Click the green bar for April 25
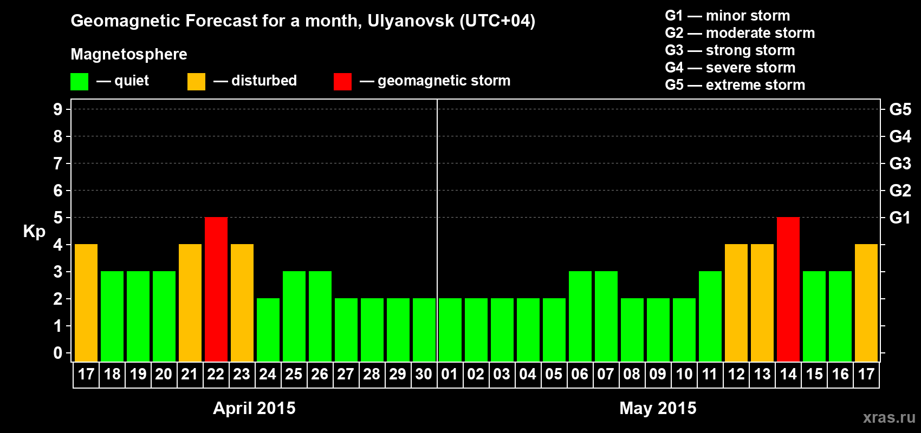This screenshot has height=433, width=921. point(294,316)
